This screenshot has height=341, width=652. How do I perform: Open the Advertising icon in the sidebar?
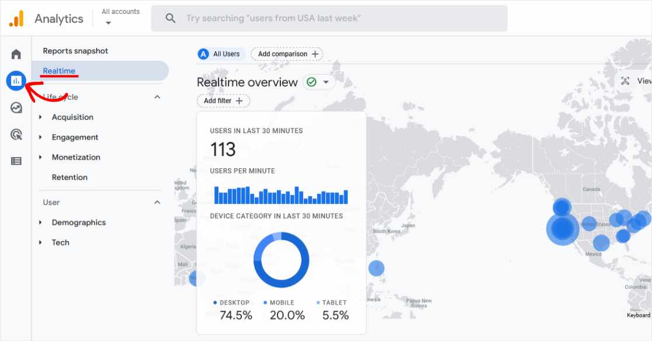(16, 135)
